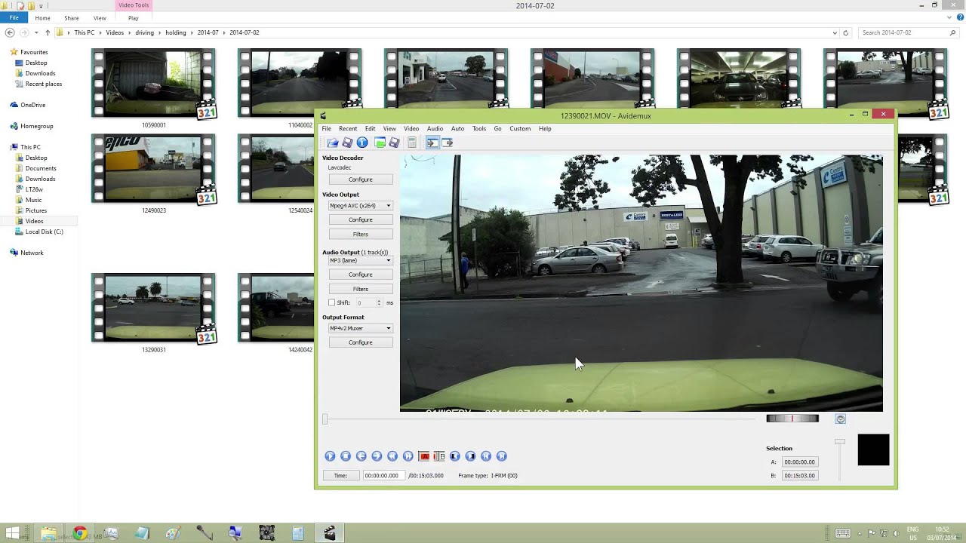Open the Output Format MP4v2 Muxer dropdown
Viewport: 966px width, 543px height.
tap(360, 329)
